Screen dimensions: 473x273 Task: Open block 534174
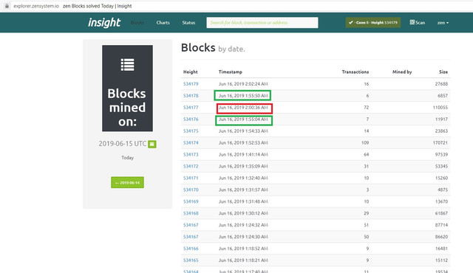(x=191, y=142)
